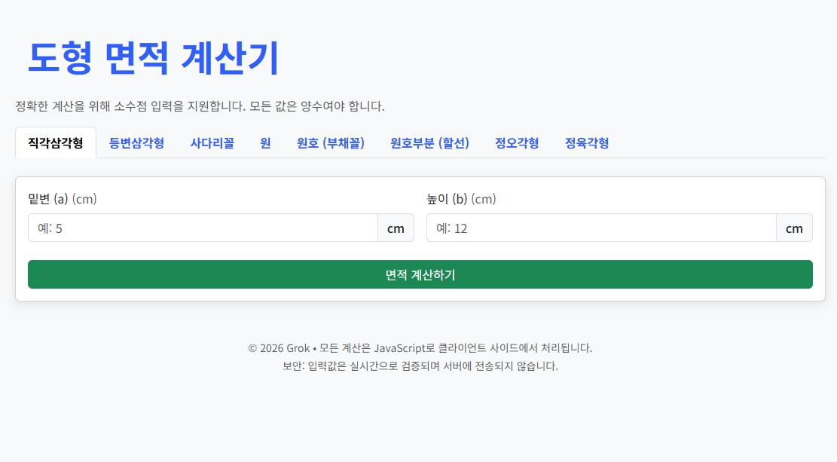This screenshot has width=837, height=462.
Task: Click the © 2026 Grok copyright text
Action: click(x=279, y=348)
